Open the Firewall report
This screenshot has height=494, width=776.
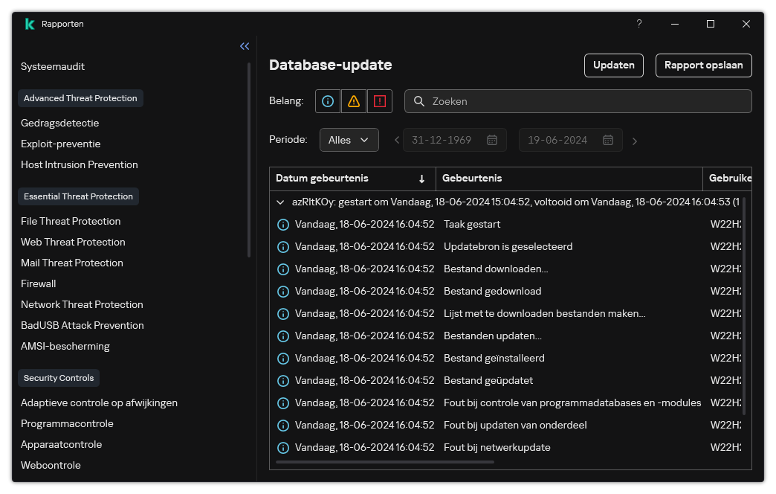pos(39,283)
